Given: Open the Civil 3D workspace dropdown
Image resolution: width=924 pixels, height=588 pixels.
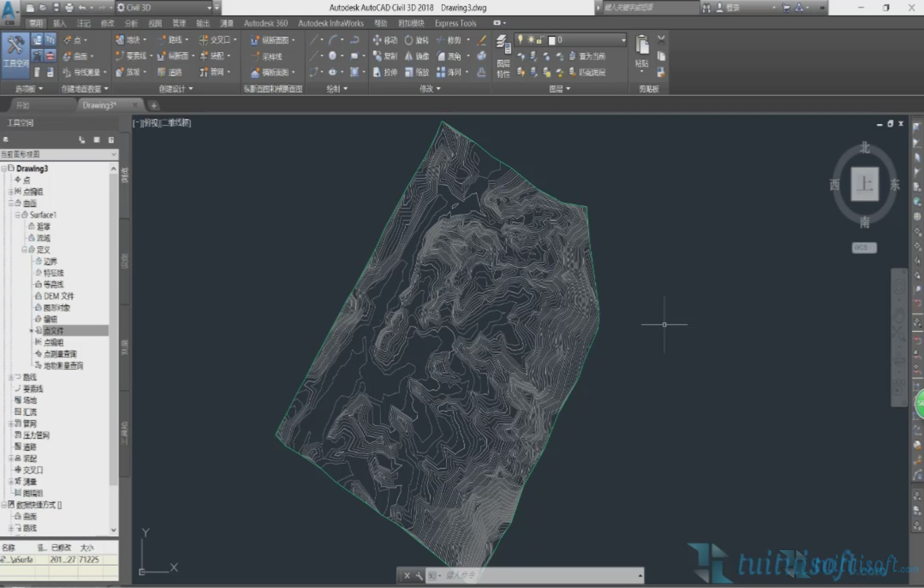Looking at the screenshot, I should [x=208, y=7].
